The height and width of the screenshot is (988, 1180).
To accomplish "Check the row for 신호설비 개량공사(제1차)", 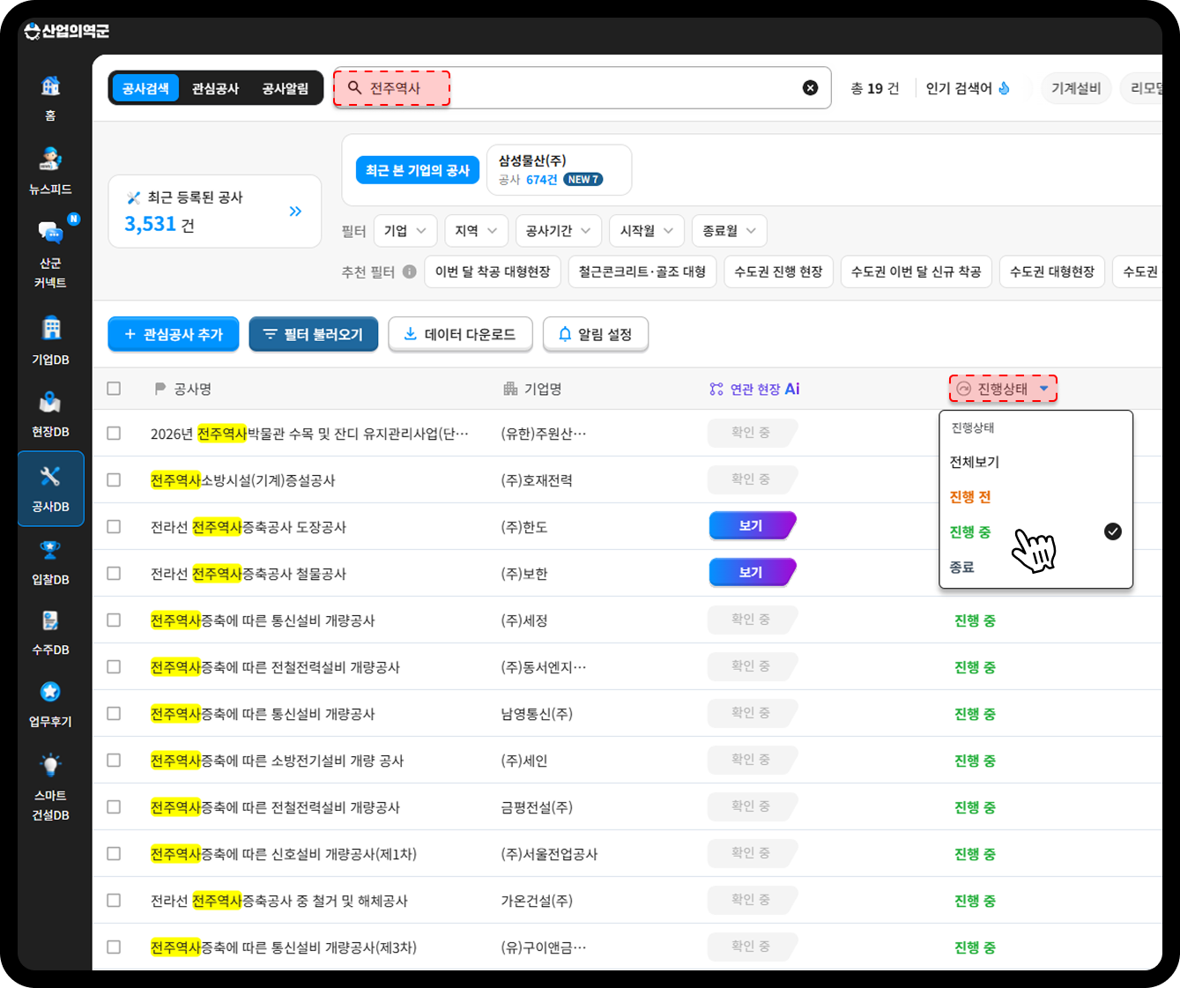I will 114,854.
